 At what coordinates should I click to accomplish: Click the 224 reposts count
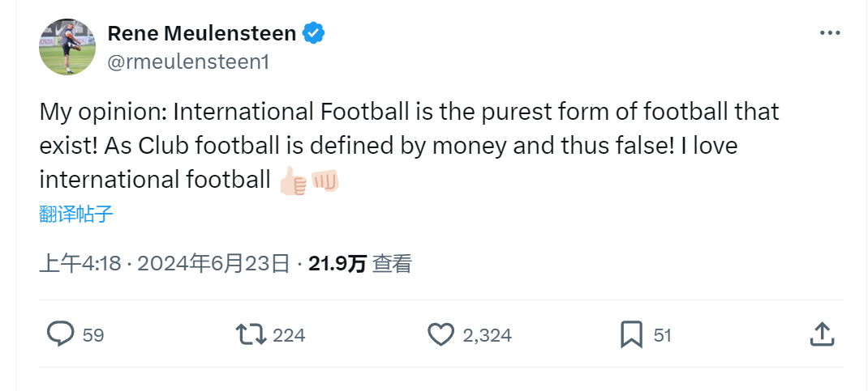[x=289, y=334]
